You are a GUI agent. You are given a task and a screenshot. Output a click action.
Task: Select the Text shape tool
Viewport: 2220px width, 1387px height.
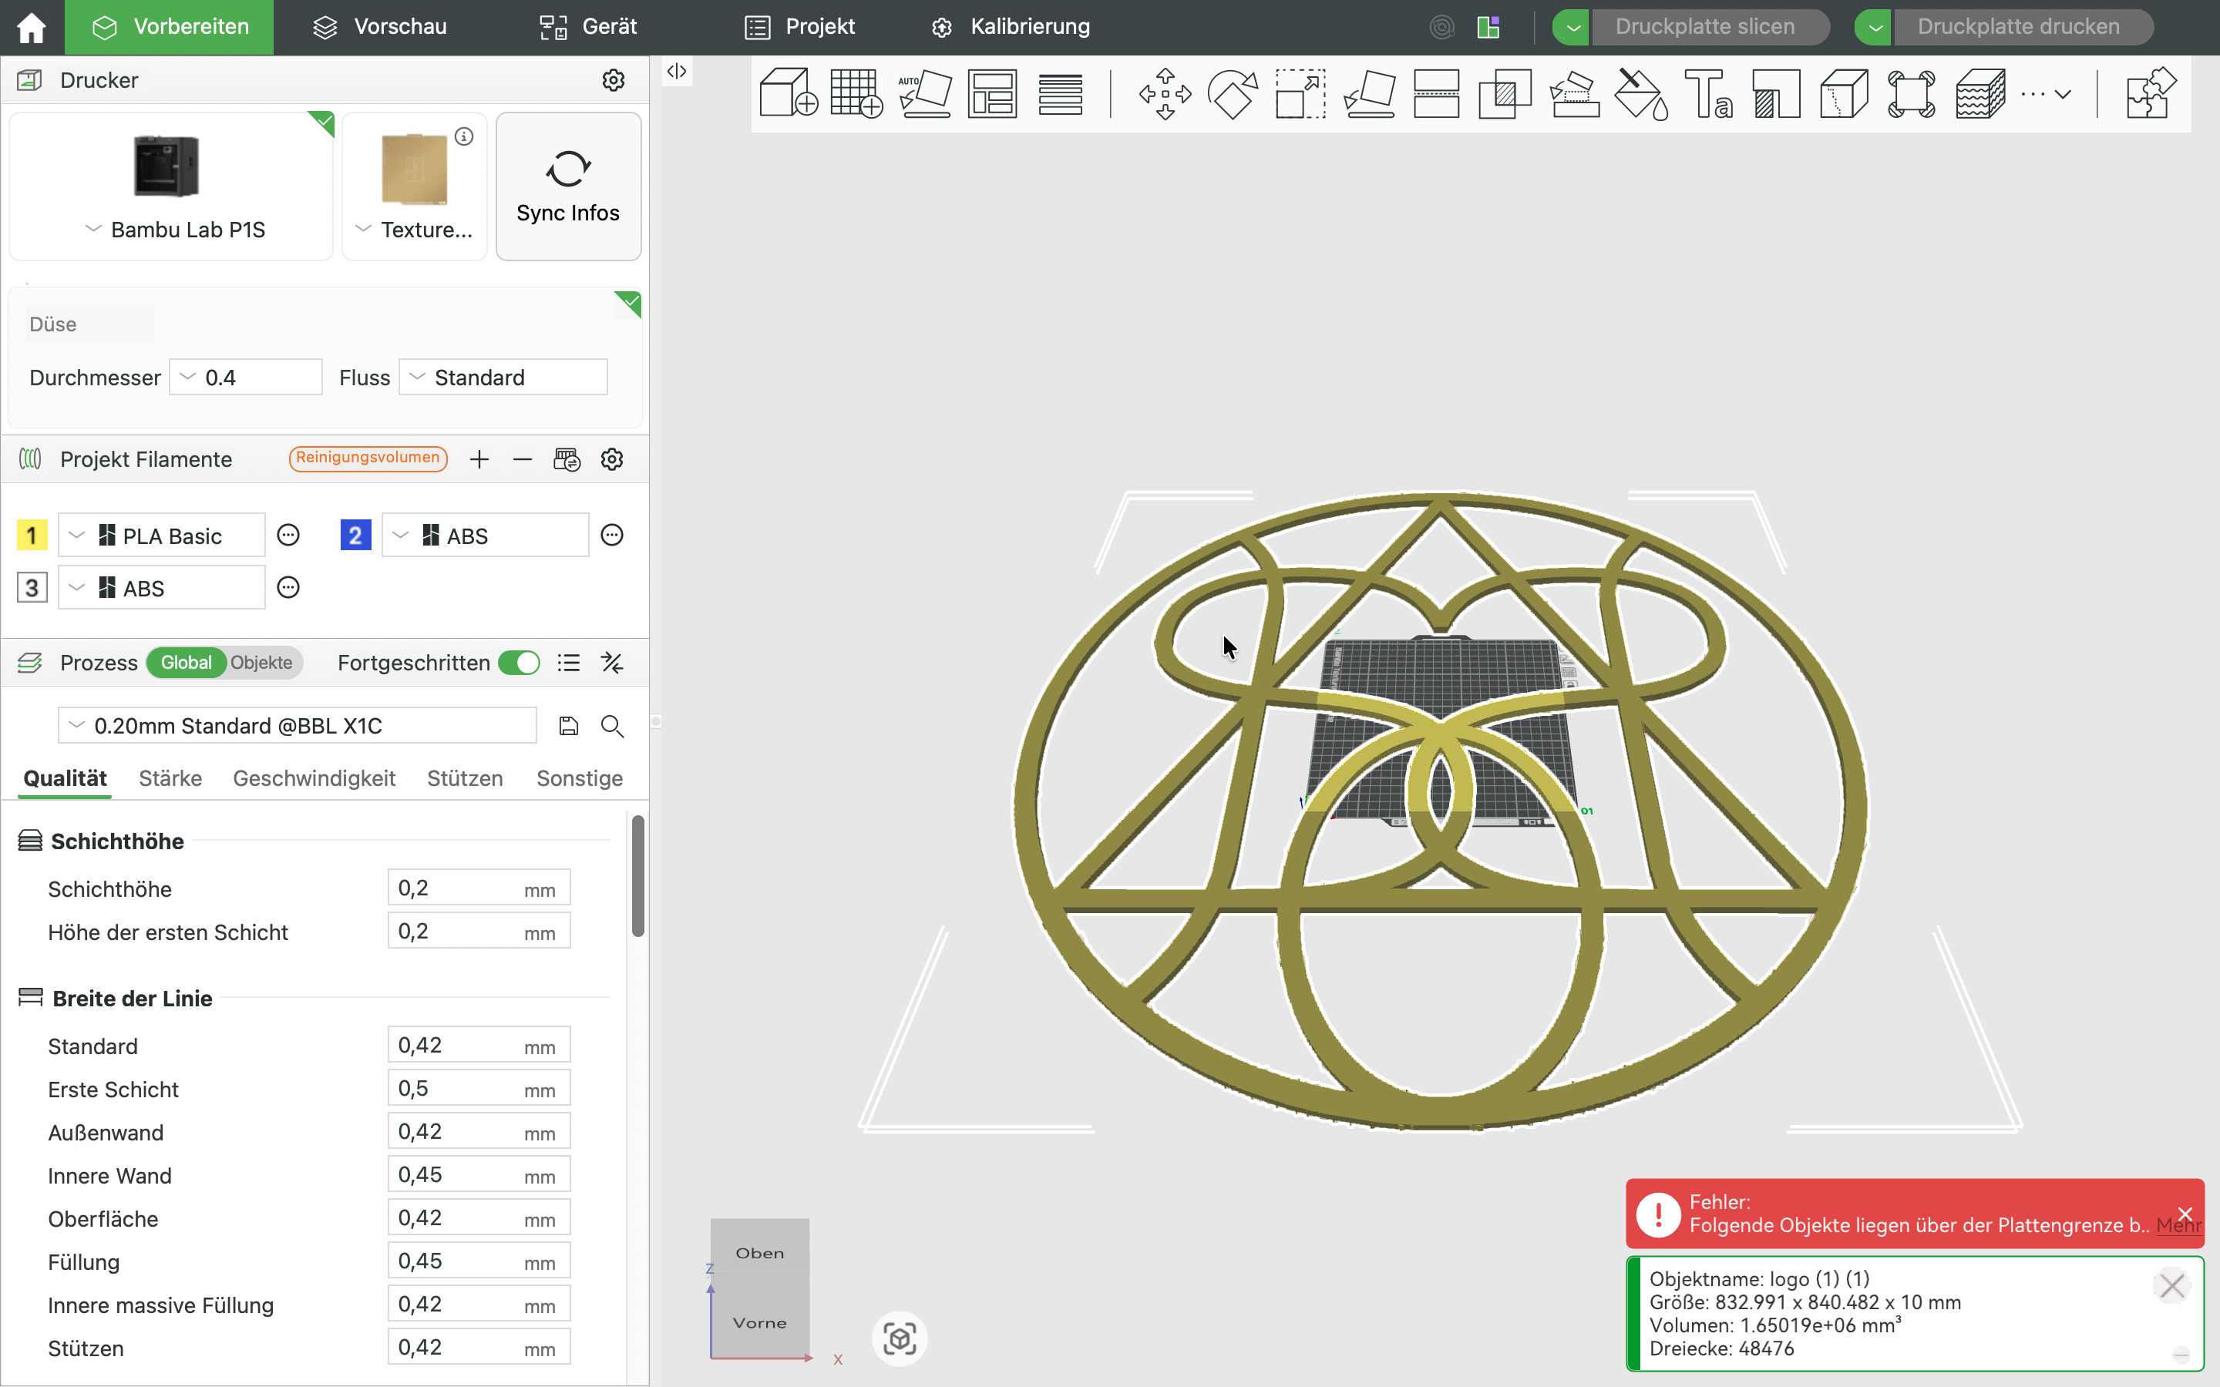1708,92
